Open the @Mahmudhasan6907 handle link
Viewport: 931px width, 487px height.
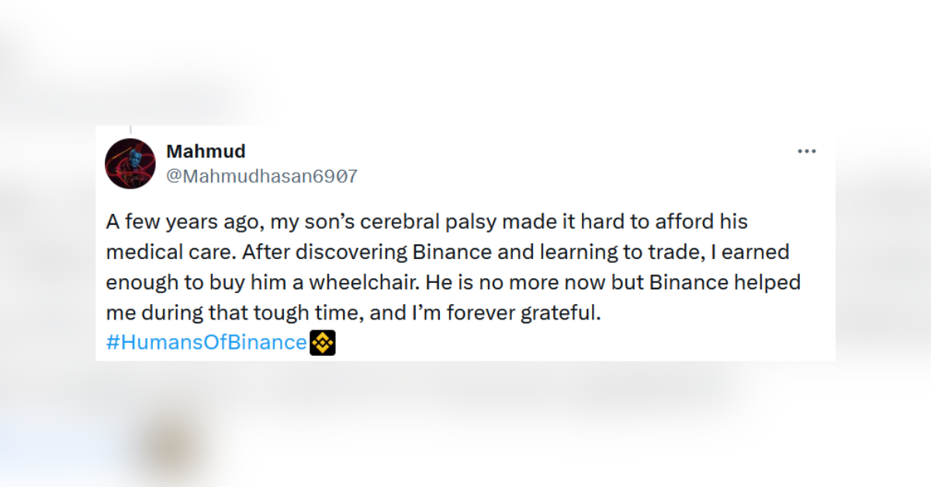pos(261,176)
